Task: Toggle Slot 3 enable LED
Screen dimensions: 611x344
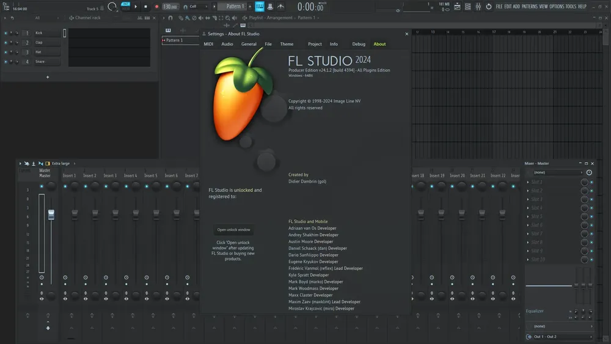Action: point(591,199)
